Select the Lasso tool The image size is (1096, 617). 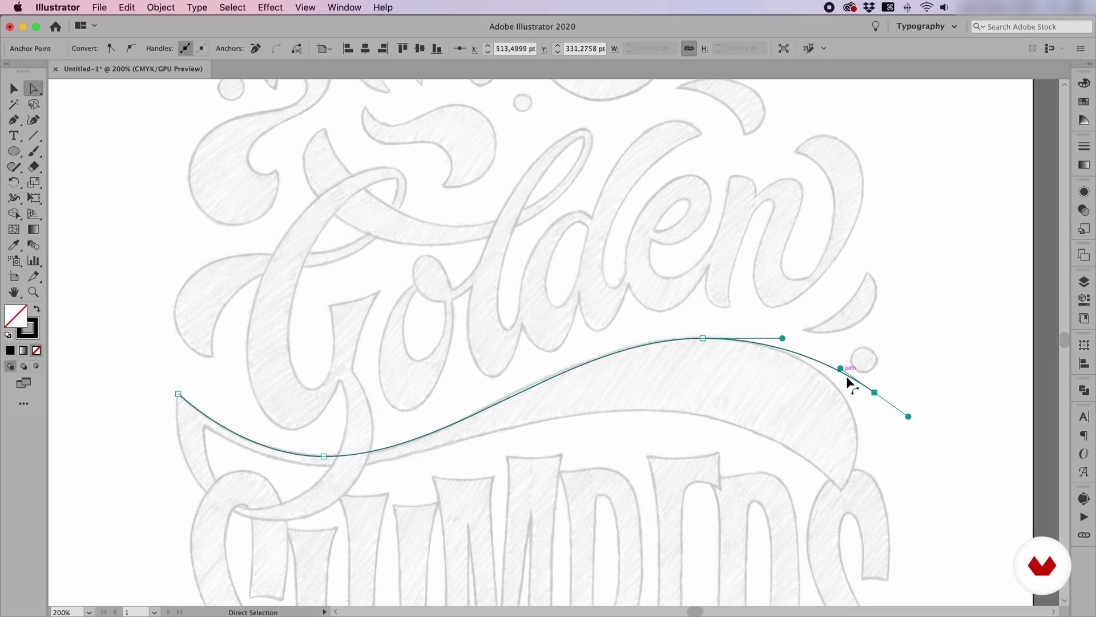[33, 105]
